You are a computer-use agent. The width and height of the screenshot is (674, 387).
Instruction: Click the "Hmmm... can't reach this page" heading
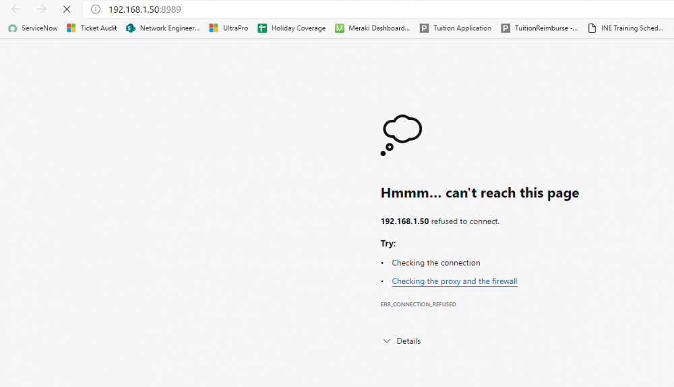coord(480,193)
